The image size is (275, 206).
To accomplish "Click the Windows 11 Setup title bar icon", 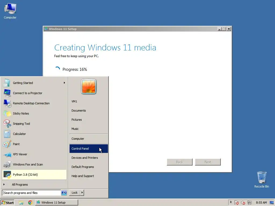I will click(46, 29).
